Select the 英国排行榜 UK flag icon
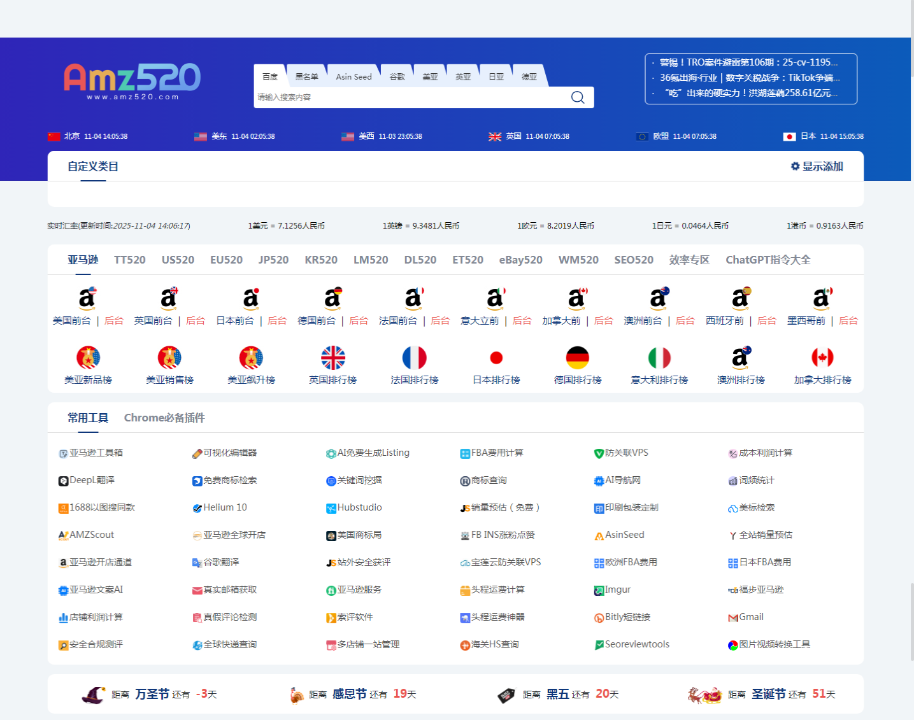The image size is (914, 720). (x=333, y=358)
